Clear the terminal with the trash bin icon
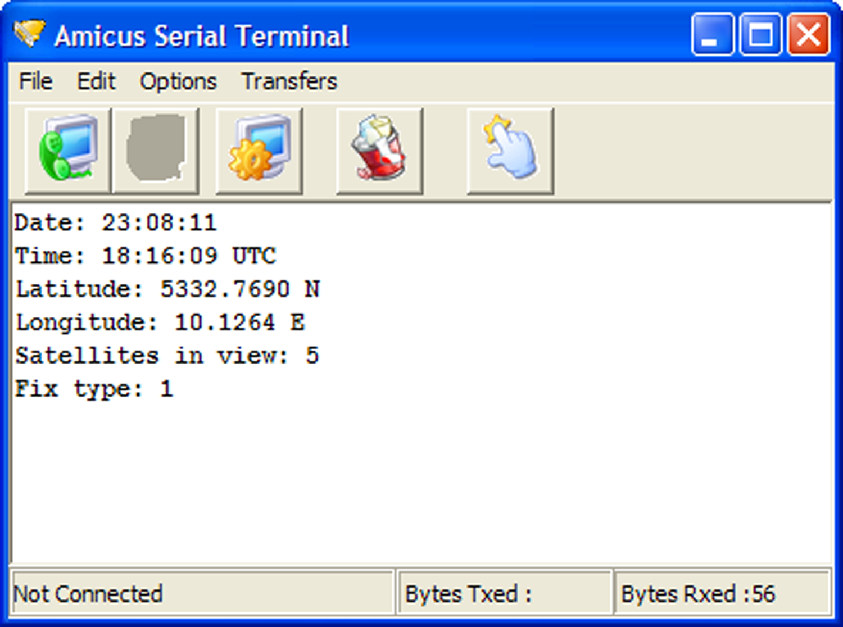Image resolution: width=843 pixels, height=627 pixels. pos(379,151)
